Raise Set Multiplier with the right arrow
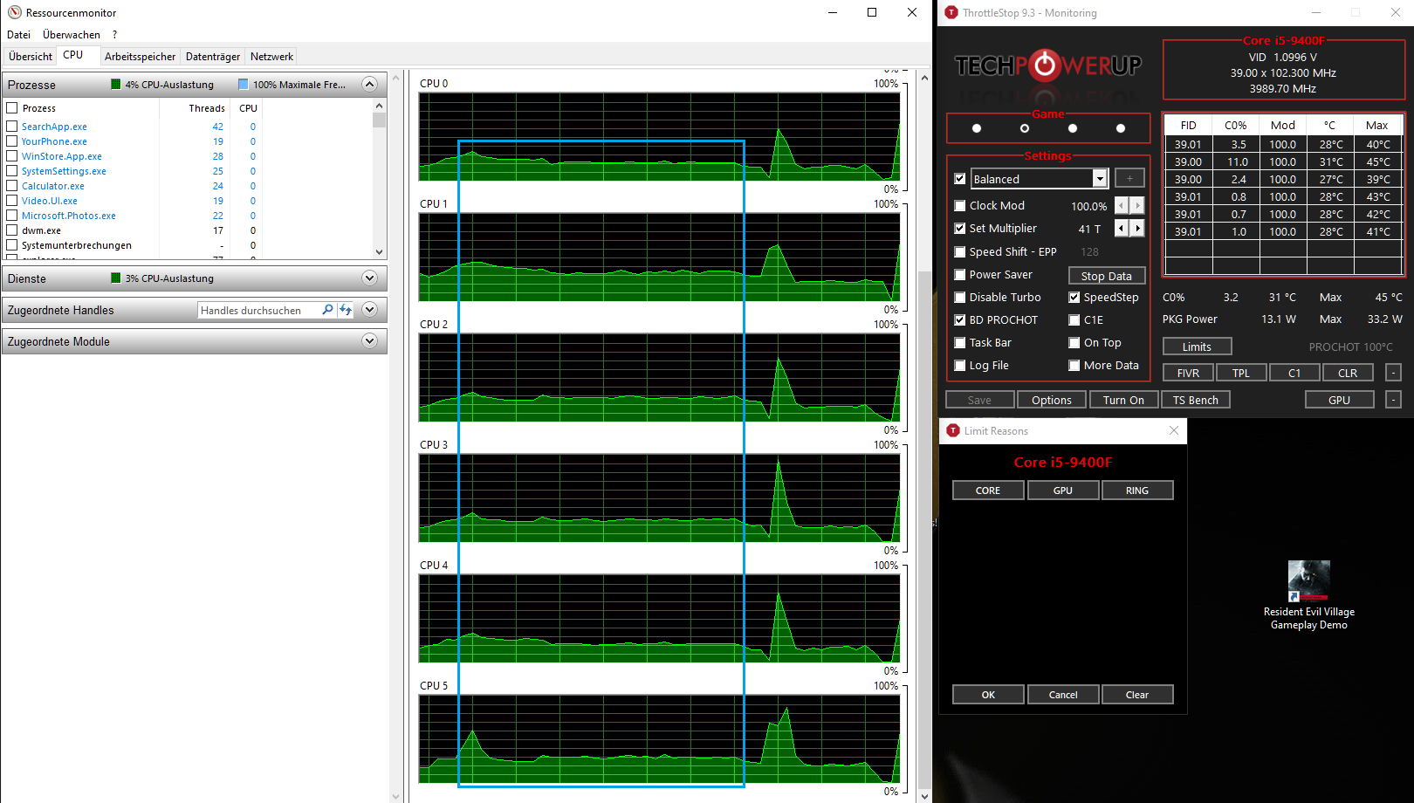This screenshot has width=1414, height=803. (1137, 229)
